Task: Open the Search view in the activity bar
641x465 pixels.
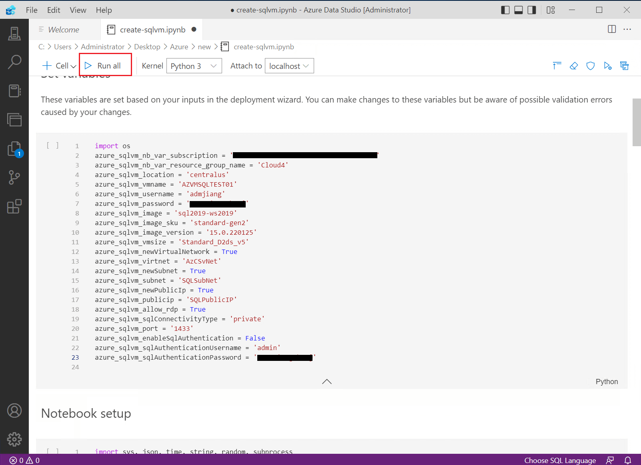Action: click(x=14, y=62)
